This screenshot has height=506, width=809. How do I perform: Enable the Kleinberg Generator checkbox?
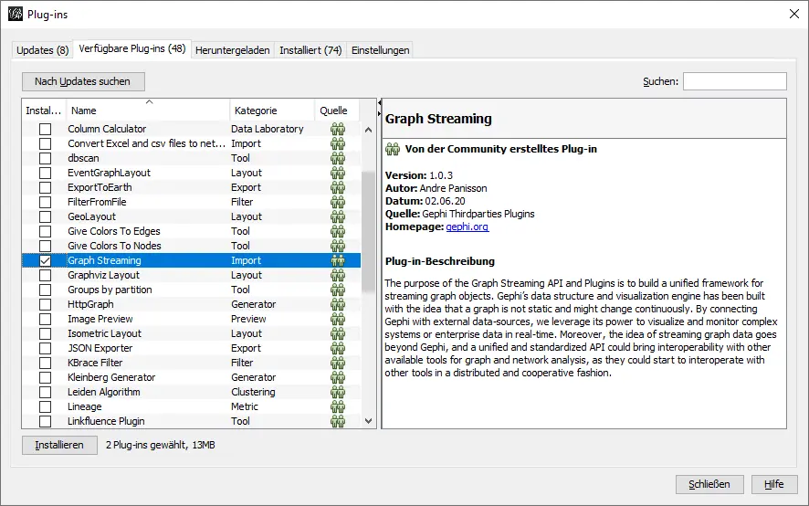(46, 377)
